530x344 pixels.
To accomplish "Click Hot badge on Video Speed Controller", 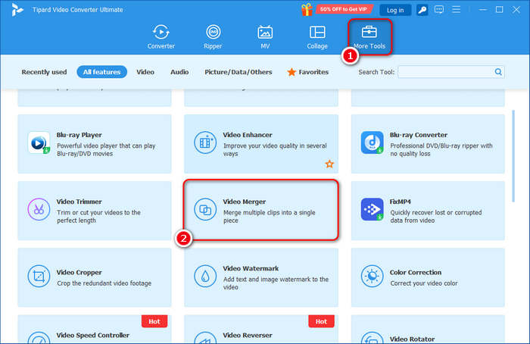I will (154, 321).
